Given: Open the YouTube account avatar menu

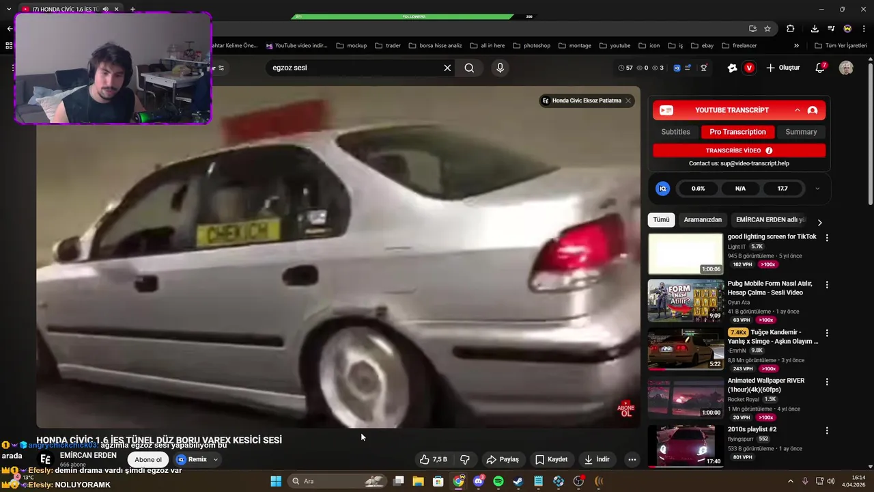Looking at the screenshot, I should (x=846, y=68).
